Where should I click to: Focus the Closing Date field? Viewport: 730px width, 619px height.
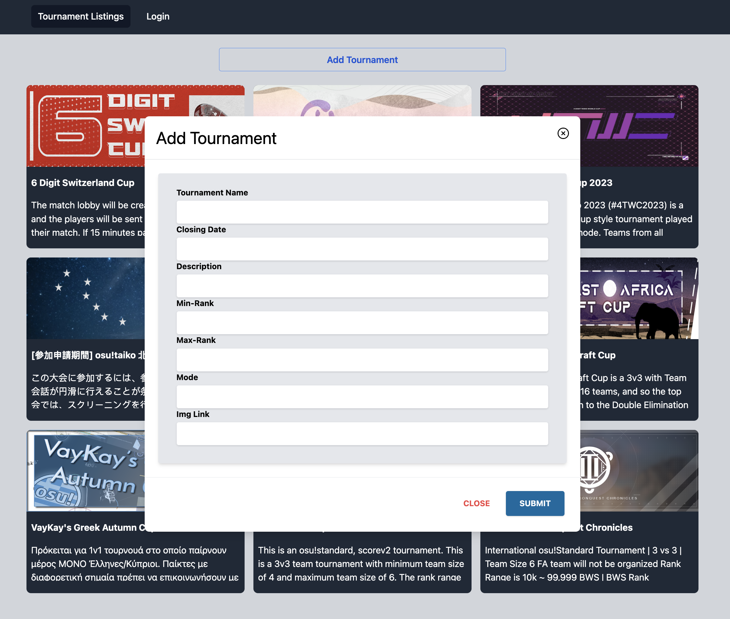(362, 249)
